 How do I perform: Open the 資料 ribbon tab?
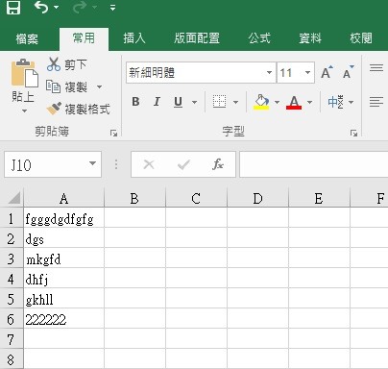click(x=310, y=38)
